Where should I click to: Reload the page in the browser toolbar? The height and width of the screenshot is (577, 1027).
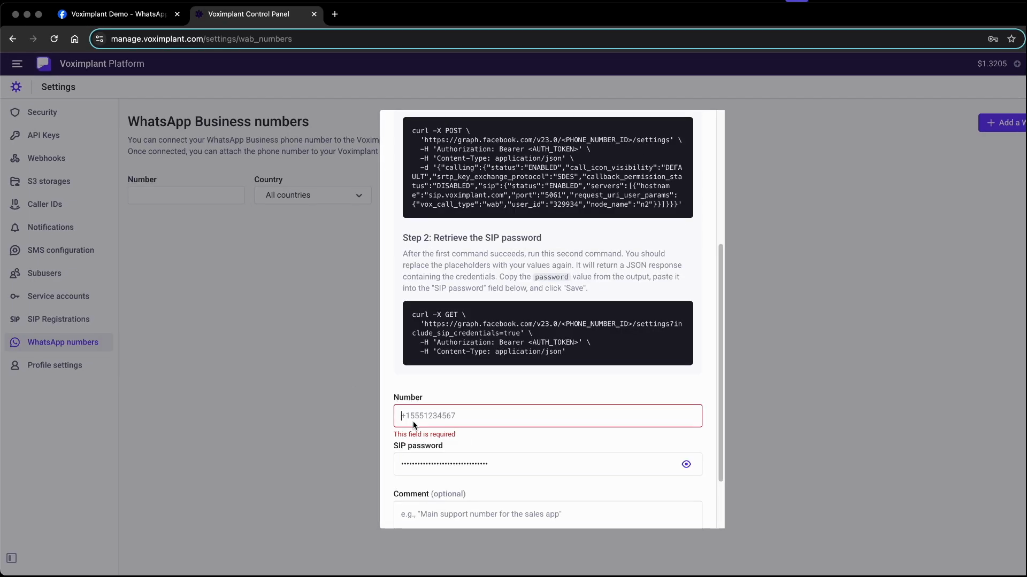click(x=54, y=39)
